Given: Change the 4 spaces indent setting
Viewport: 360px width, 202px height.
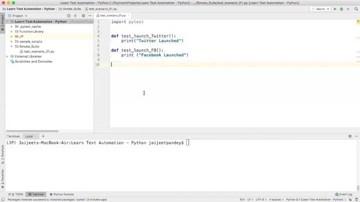Looking at the screenshot, I should click(276, 200).
